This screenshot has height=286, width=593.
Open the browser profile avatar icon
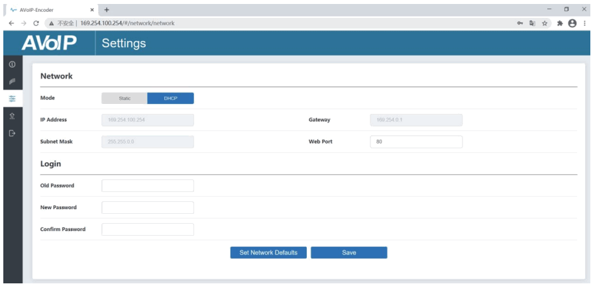(572, 23)
